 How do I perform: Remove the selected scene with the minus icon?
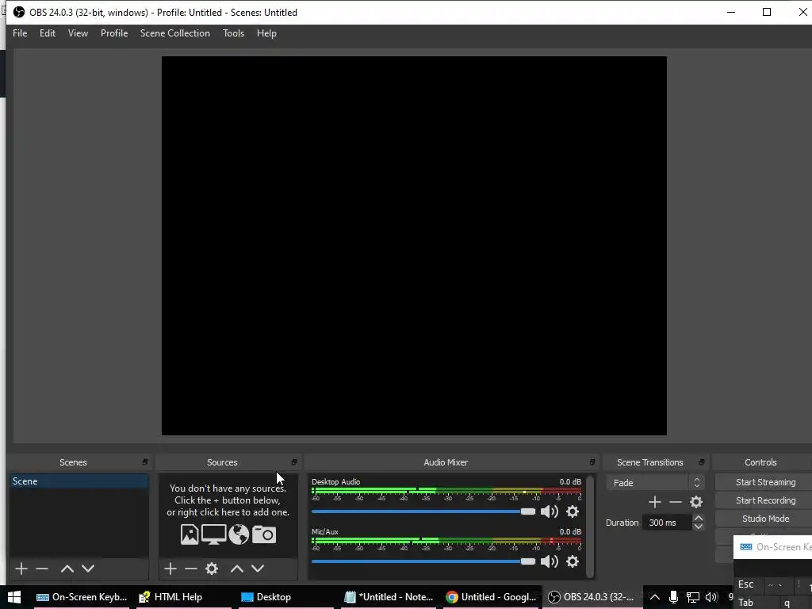point(42,569)
